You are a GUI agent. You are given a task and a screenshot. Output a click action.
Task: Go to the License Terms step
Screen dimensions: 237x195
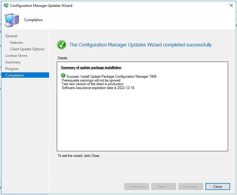tap(16, 56)
